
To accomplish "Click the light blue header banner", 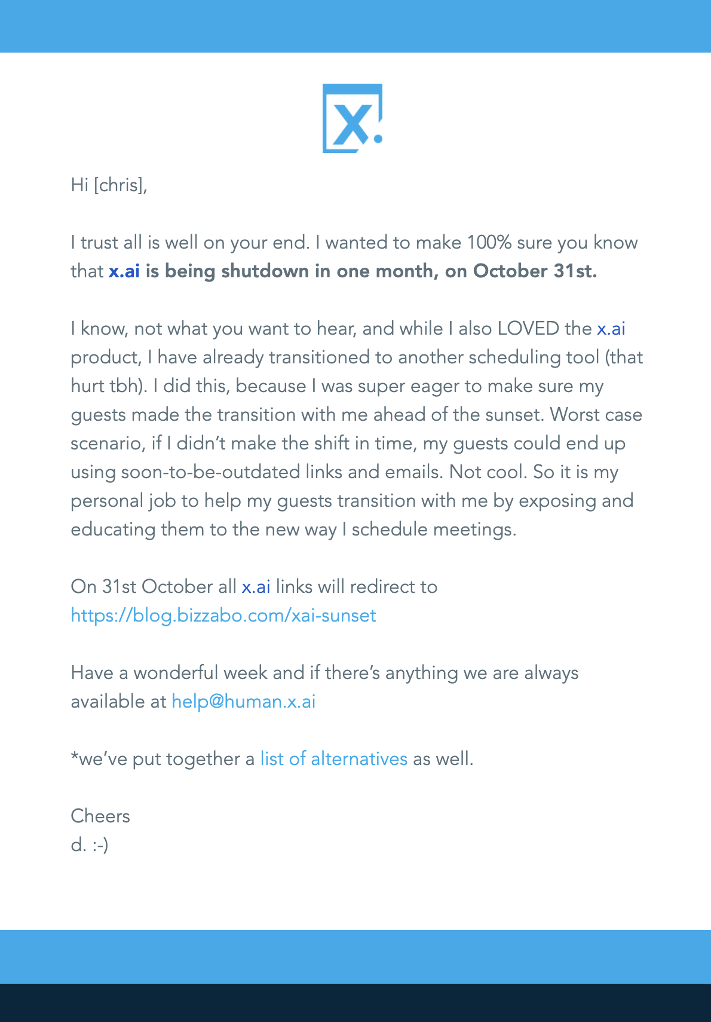I will [355, 26].
